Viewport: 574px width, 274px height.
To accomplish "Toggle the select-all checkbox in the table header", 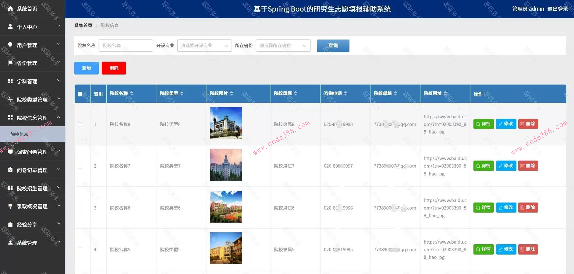I will pos(80,94).
